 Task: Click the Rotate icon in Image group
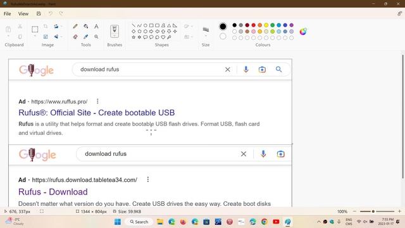coord(56,26)
